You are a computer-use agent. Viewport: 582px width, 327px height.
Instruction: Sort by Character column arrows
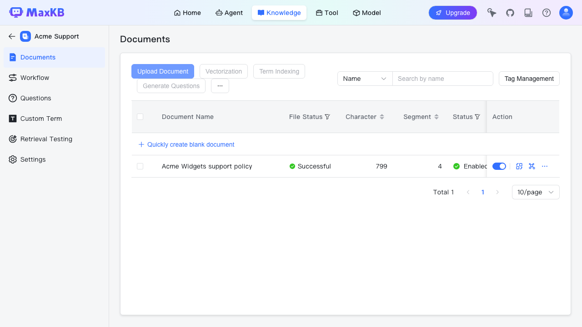(382, 117)
